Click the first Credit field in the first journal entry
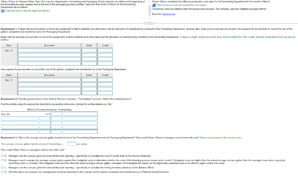Image resolution: width=298 pixels, height=182 pixels. [105, 50]
